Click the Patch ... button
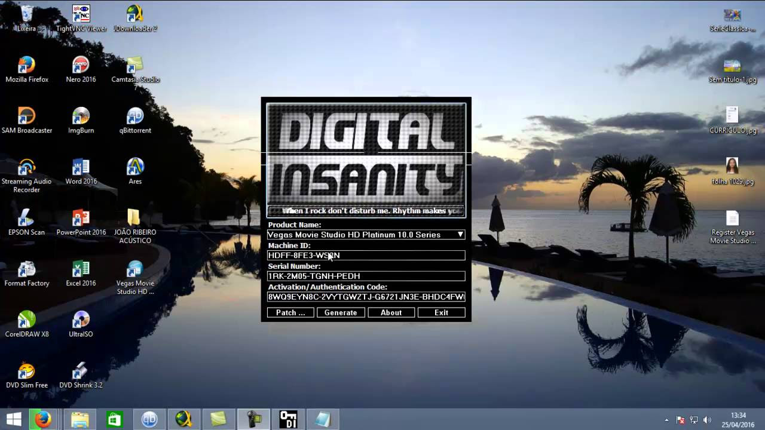This screenshot has width=765, height=430. [290, 312]
